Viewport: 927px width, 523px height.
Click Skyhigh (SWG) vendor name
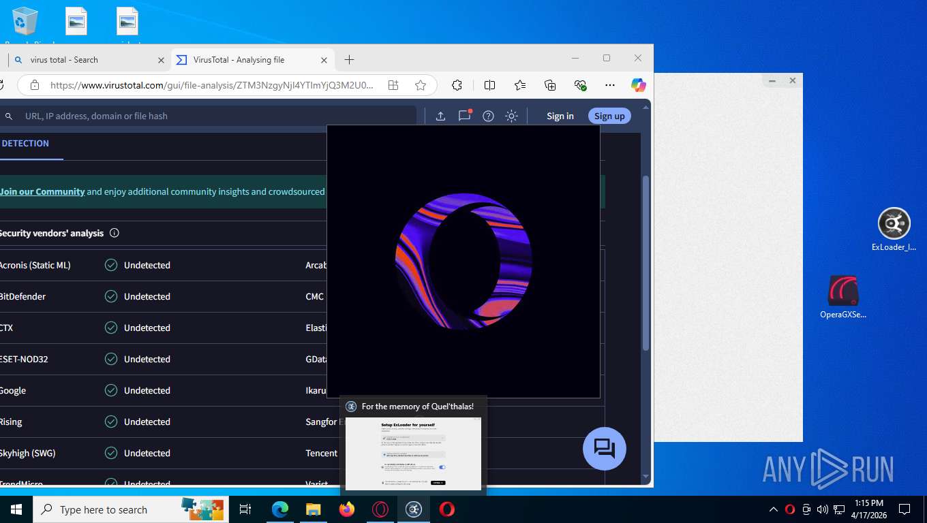pyautogui.click(x=27, y=453)
